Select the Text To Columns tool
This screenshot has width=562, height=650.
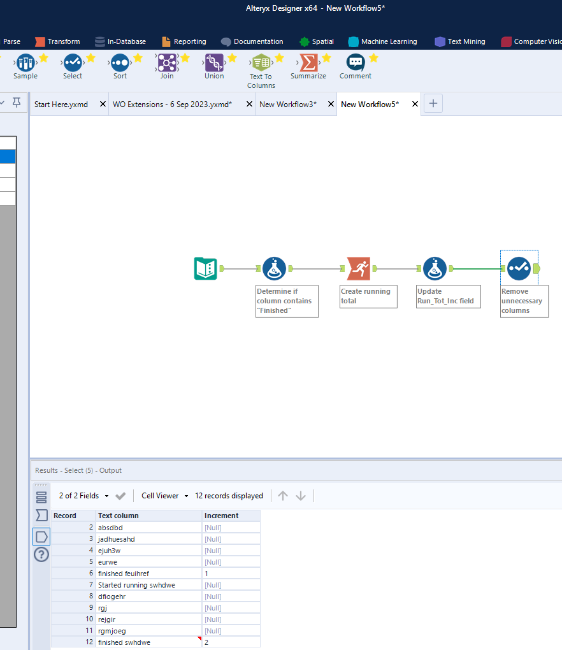coord(261,63)
